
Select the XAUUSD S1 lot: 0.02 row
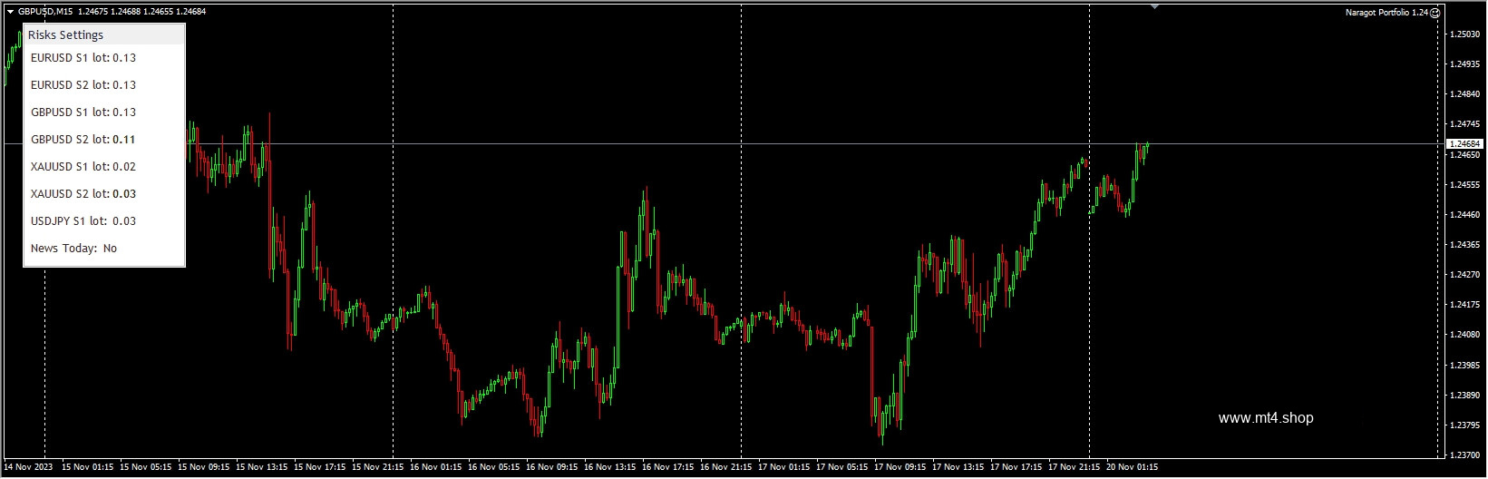[x=104, y=167]
